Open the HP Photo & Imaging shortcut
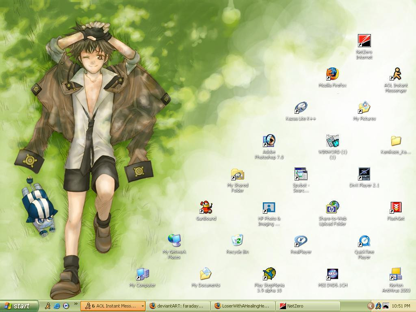 pyautogui.click(x=269, y=207)
